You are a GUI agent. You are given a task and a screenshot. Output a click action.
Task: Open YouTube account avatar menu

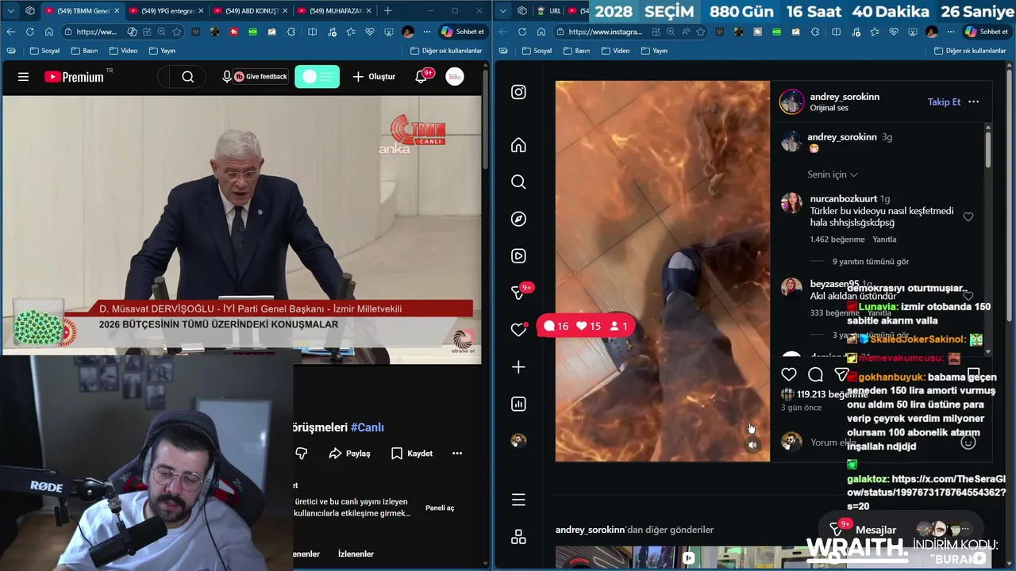click(455, 77)
